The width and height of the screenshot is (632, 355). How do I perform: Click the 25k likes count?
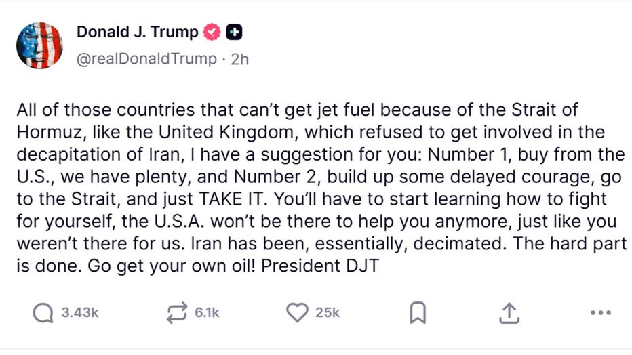point(328,312)
